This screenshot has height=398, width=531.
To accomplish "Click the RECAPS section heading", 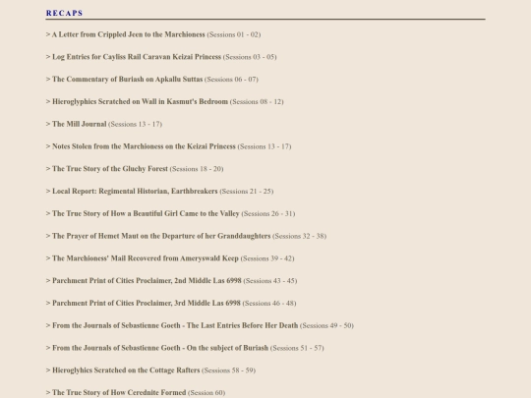I will tap(64, 13).
